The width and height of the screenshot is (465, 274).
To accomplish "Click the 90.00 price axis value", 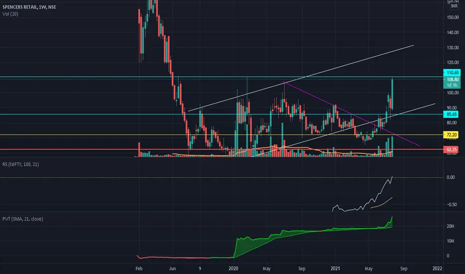I will coord(453,108).
